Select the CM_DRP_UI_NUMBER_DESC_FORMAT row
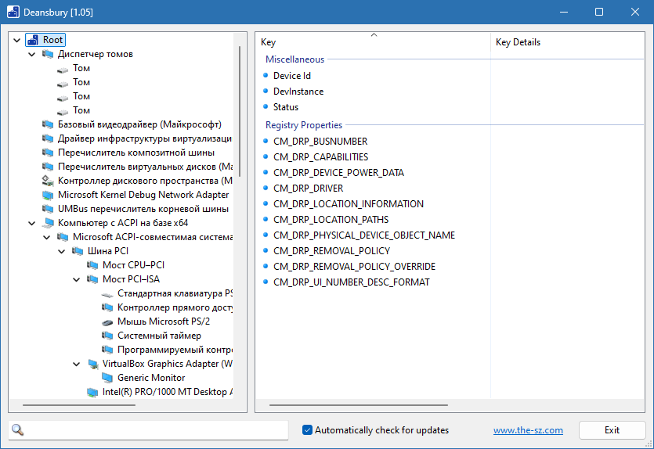The width and height of the screenshot is (654, 449). 450,282
